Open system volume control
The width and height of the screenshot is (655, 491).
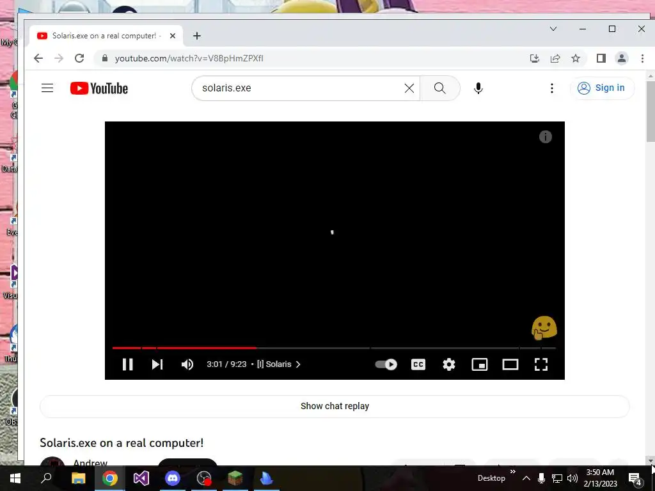tap(572, 478)
